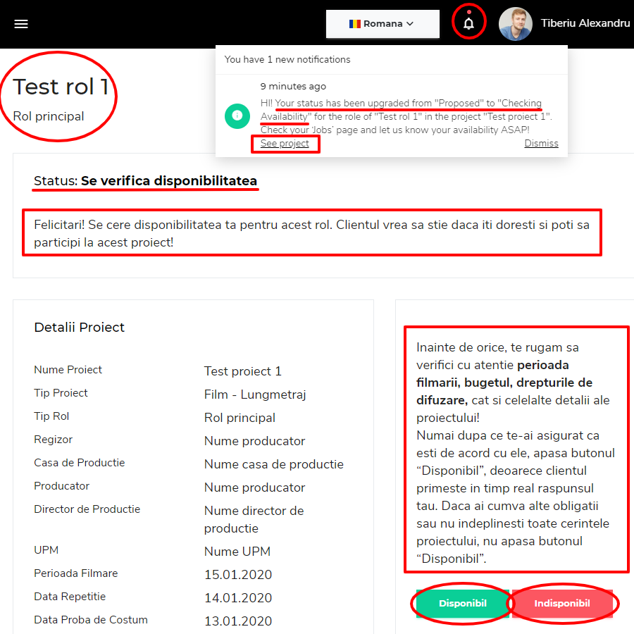Screen dimensions: 634x634
Task: Open the Tiberiu Alexandru user menu
Action: pyautogui.click(x=585, y=23)
